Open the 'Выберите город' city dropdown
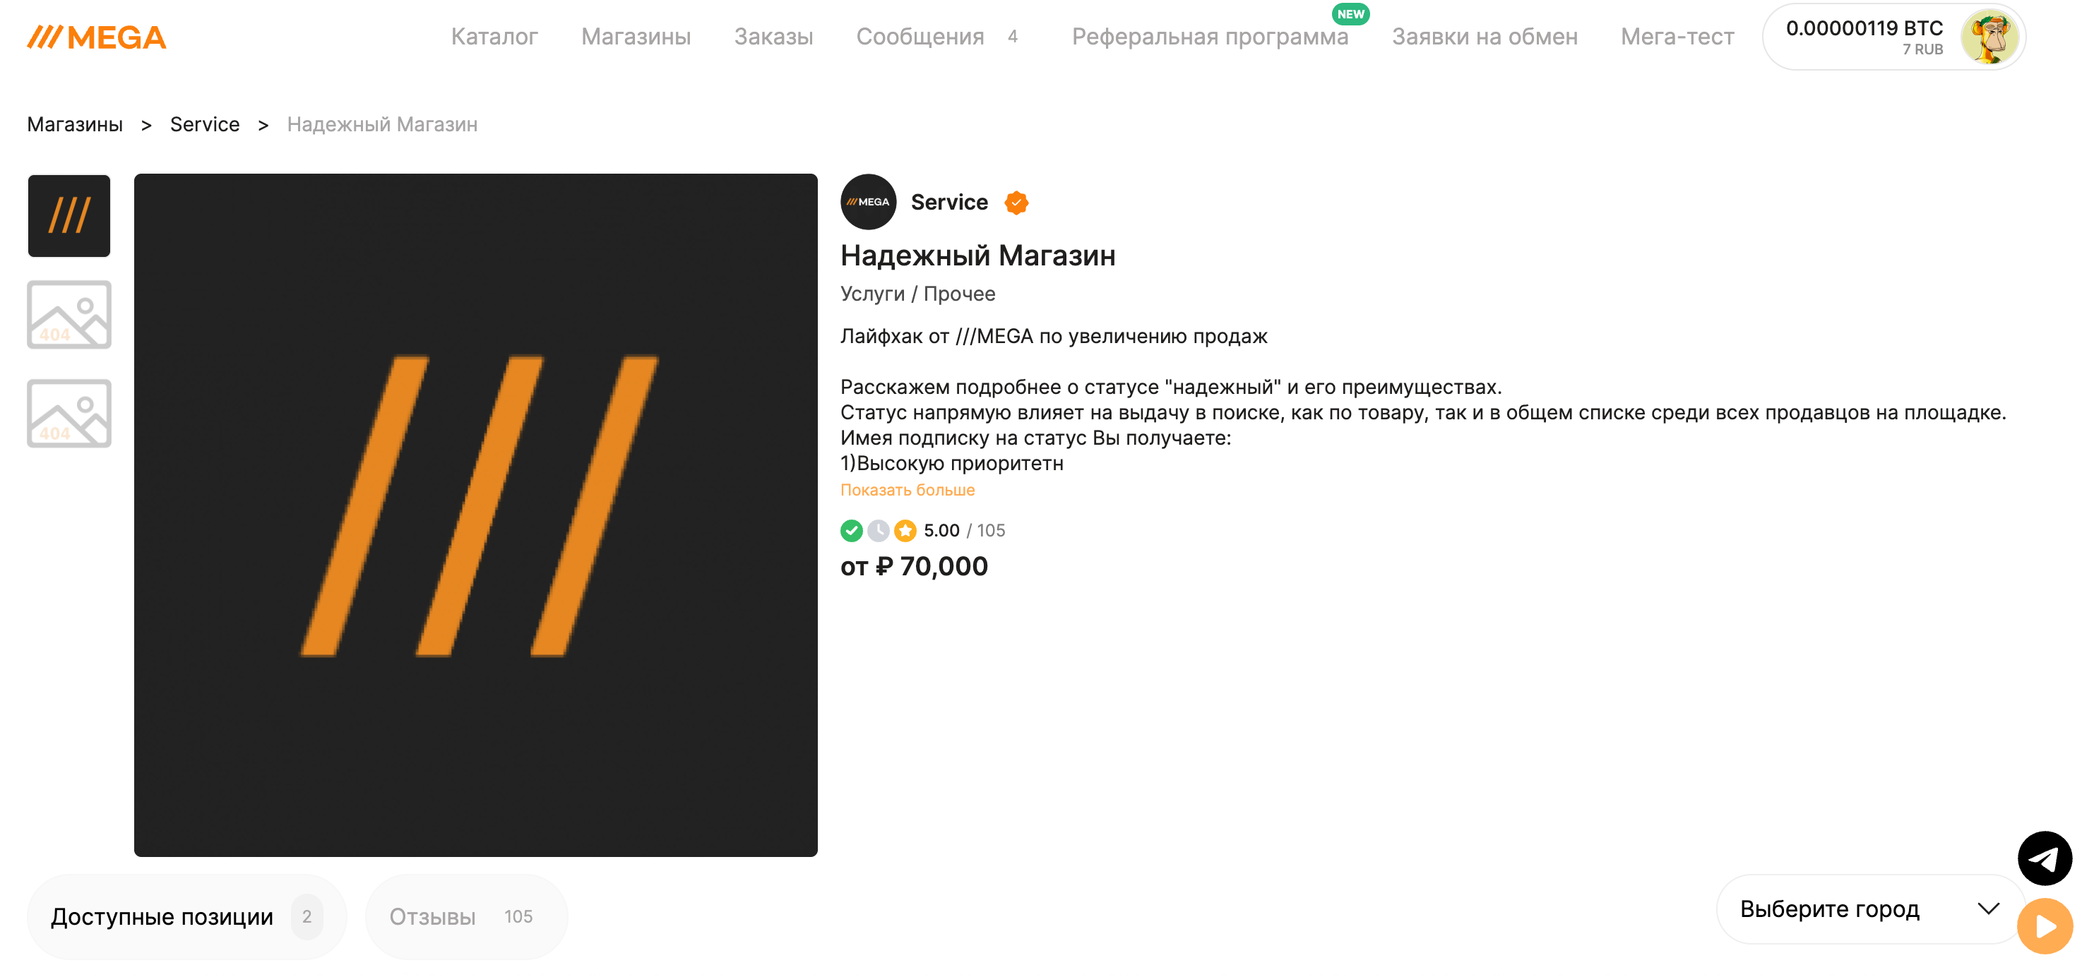Screen dimensions: 2082x977 [1868, 909]
